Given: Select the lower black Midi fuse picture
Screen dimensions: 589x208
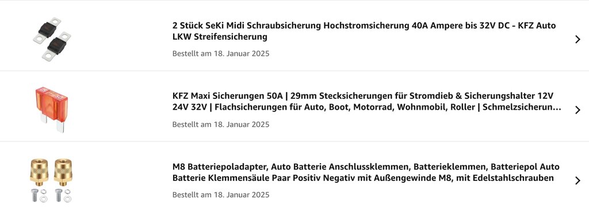Looking at the screenshot, I should tap(57, 47).
